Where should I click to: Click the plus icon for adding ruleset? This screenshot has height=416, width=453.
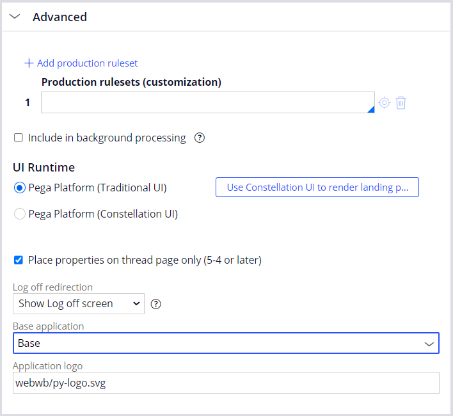click(x=28, y=63)
